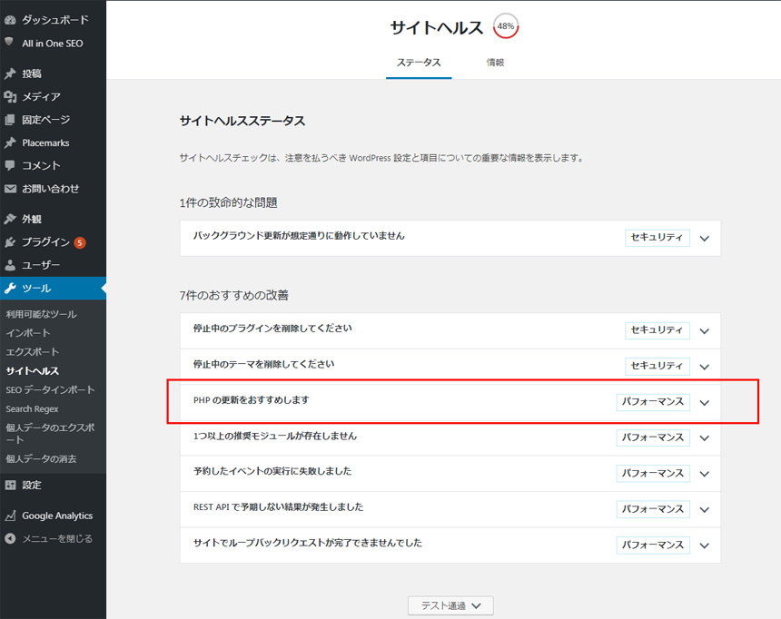Open お問い合わせ menu item
Screen dimensions: 781x619
coord(53,189)
